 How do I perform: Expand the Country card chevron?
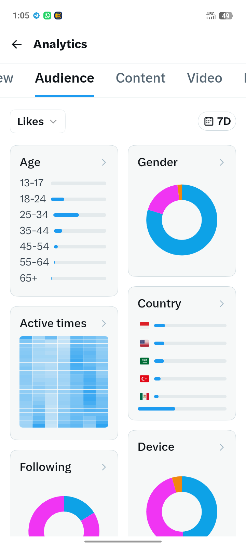tap(222, 304)
